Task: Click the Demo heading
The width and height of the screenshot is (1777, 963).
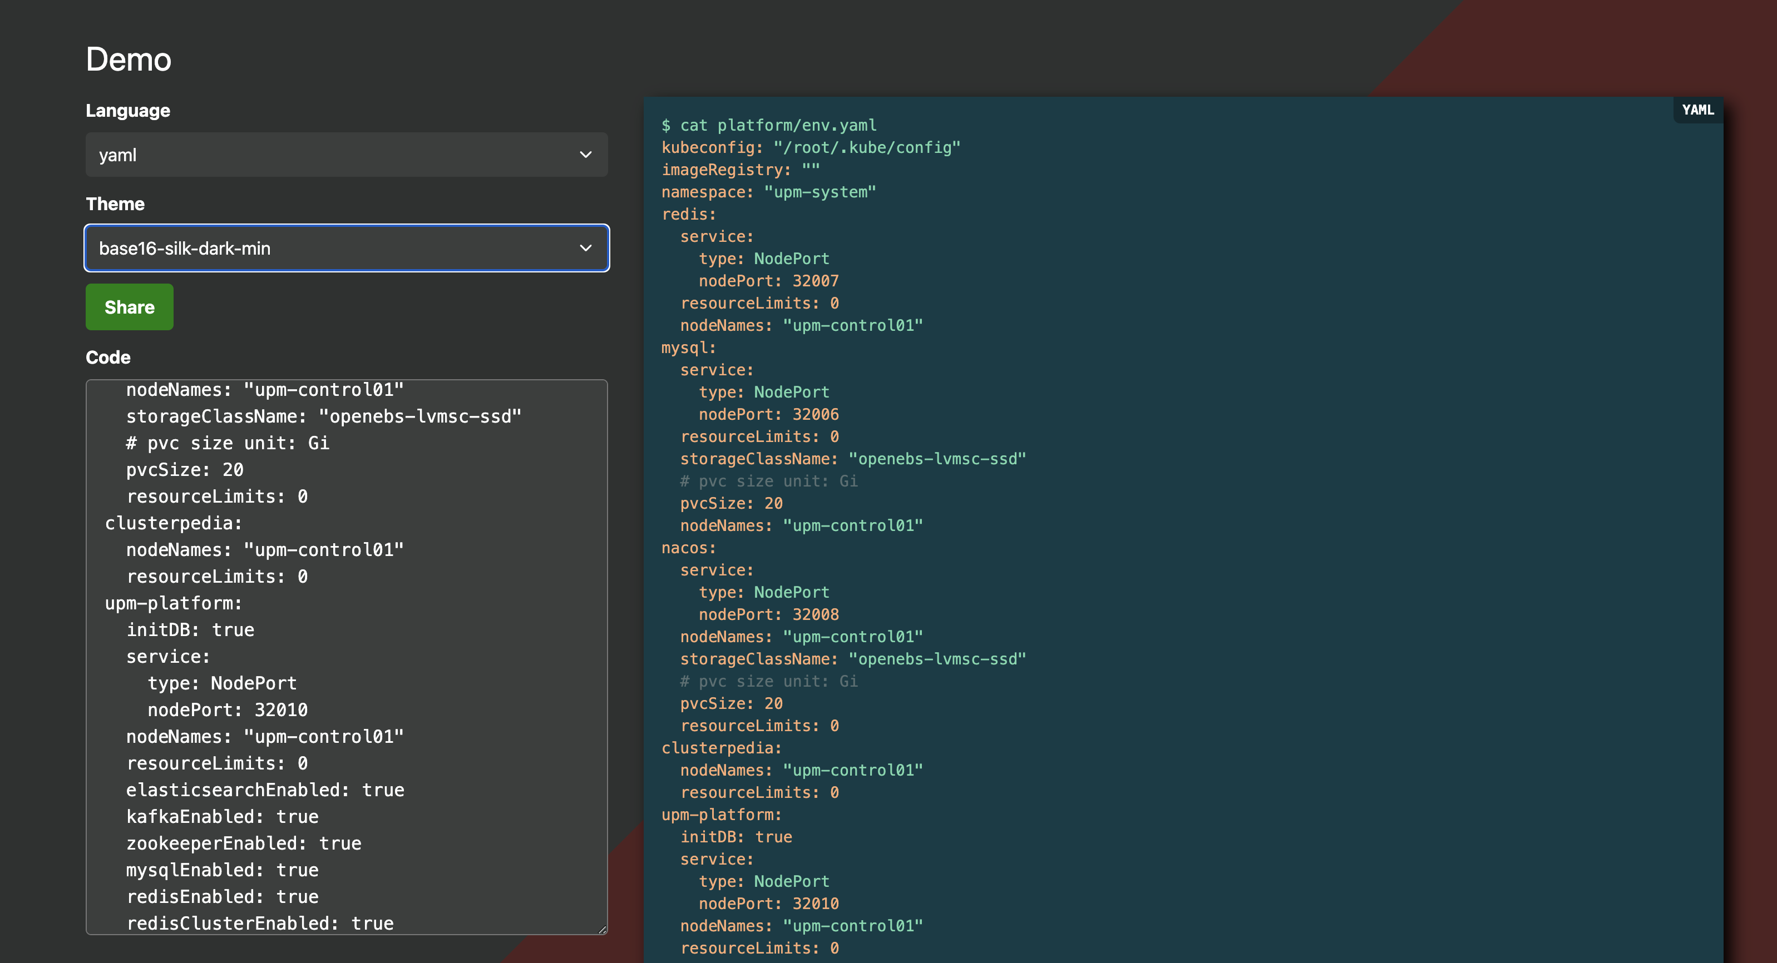Action: [129, 59]
